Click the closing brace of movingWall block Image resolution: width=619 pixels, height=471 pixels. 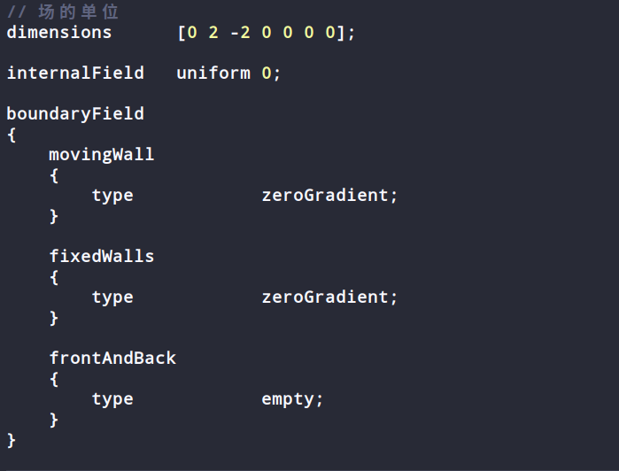click(54, 216)
